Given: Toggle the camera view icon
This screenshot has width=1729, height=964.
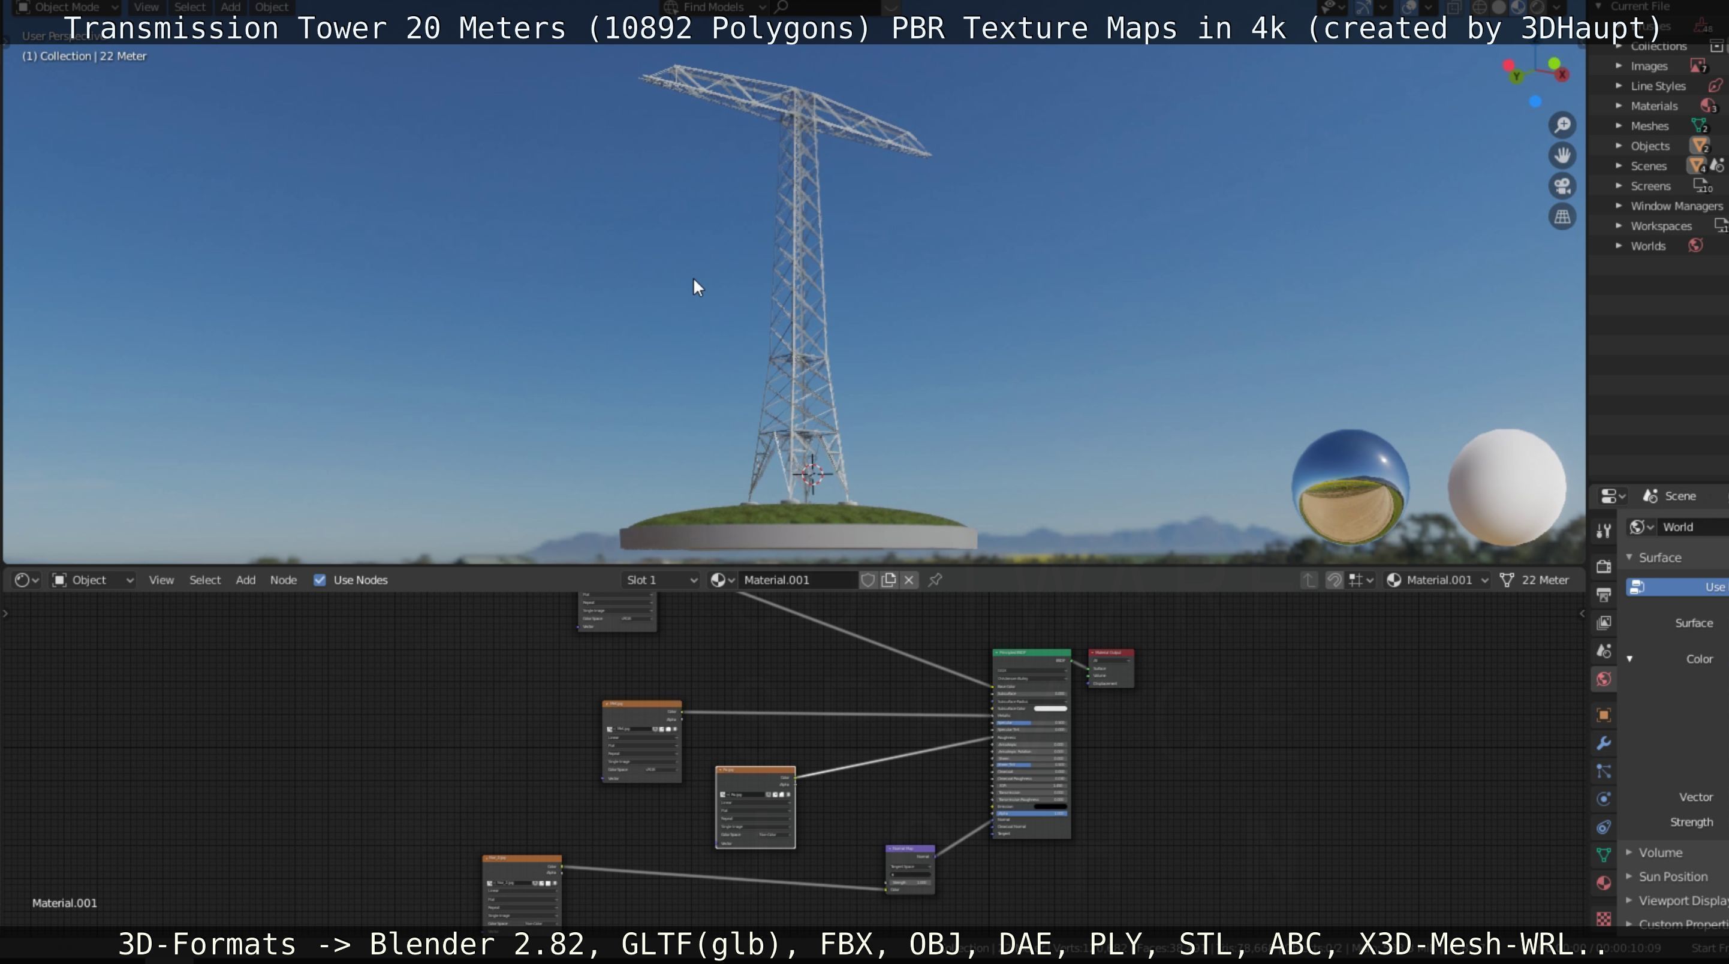Looking at the screenshot, I should (x=1562, y=186).
